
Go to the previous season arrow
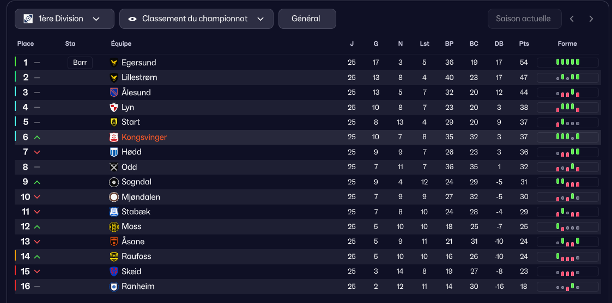(x=572, y=19)
